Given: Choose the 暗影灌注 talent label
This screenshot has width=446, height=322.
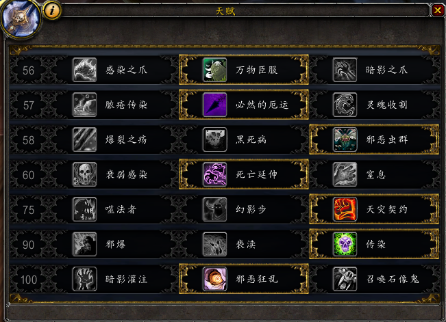Looking at the screenshot, I should (x=126, y=279).
